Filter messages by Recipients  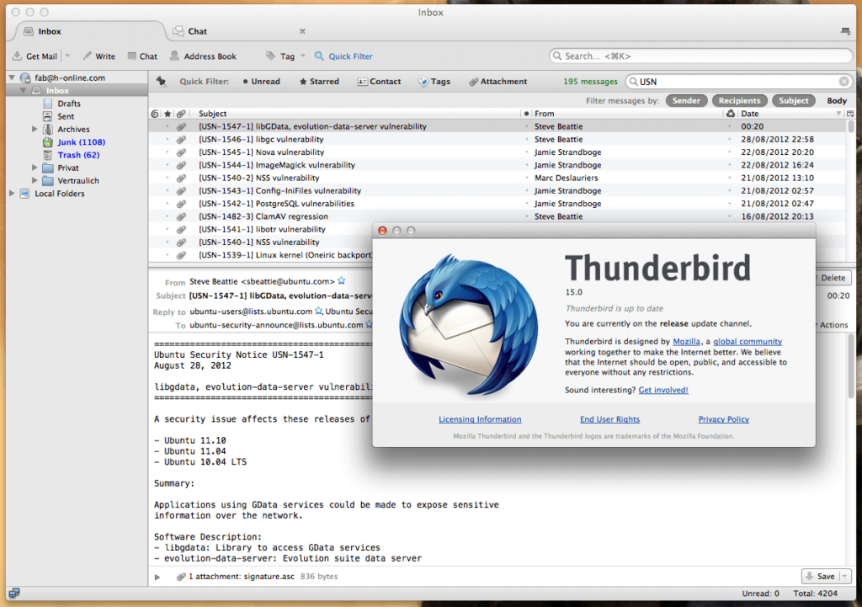[739, 100]
